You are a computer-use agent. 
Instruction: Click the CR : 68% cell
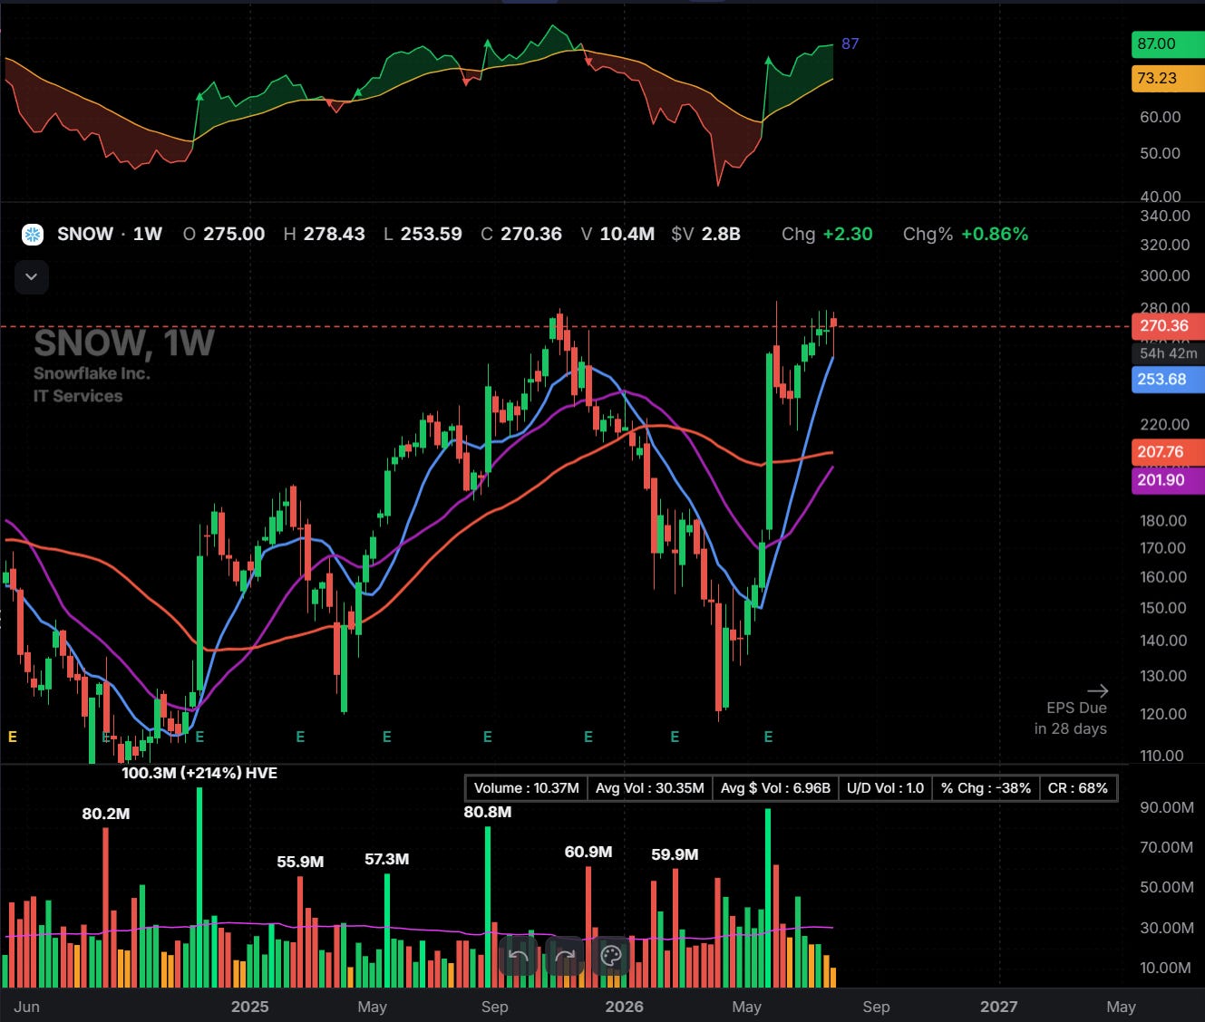tap(1078, 788)
